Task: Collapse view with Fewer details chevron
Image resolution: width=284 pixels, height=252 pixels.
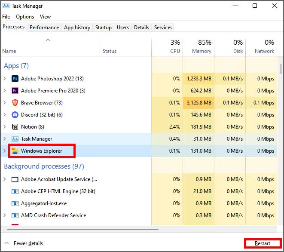Action: [x=6, y=243]
